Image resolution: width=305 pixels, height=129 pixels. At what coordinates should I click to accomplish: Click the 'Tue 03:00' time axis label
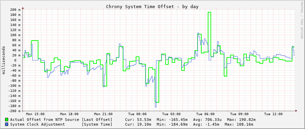point(171,114)
